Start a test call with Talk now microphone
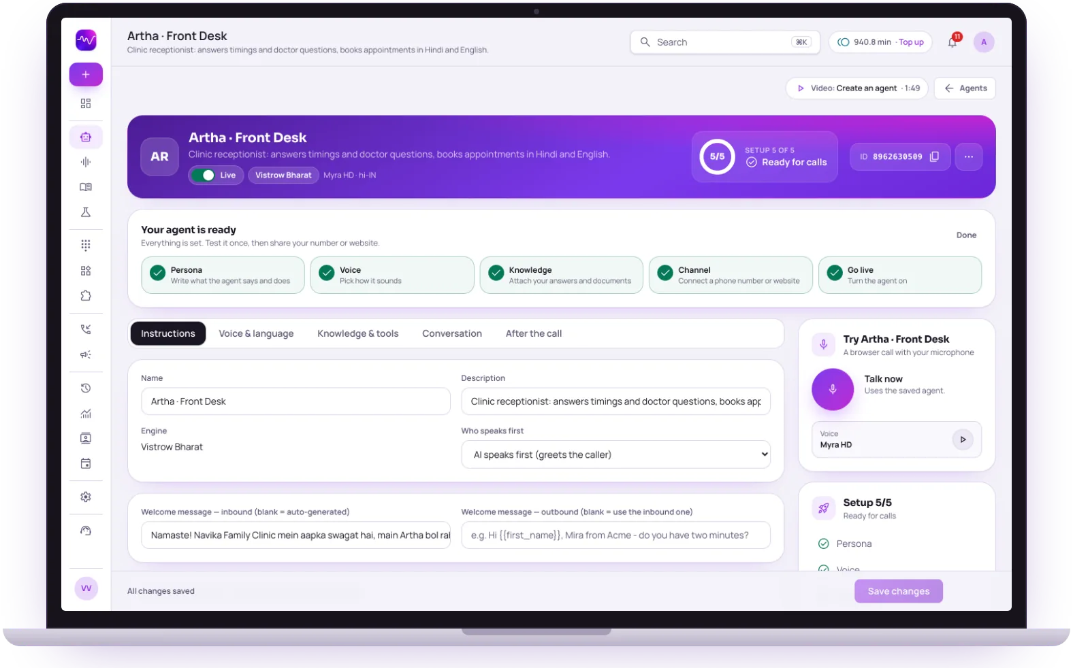The width and height of the screenshot is (1073, 668). [833, 389]
